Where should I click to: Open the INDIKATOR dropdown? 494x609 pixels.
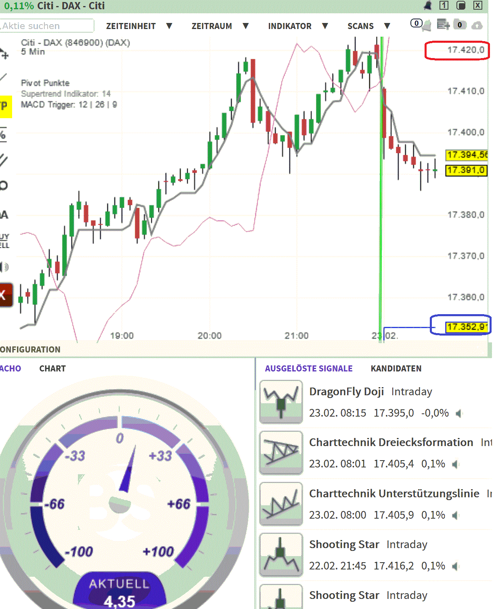290,26
